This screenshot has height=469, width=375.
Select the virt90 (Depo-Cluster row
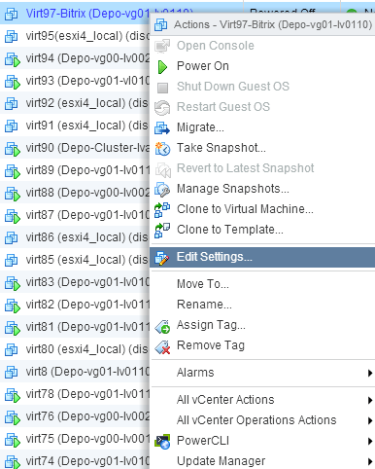point(75,148)
